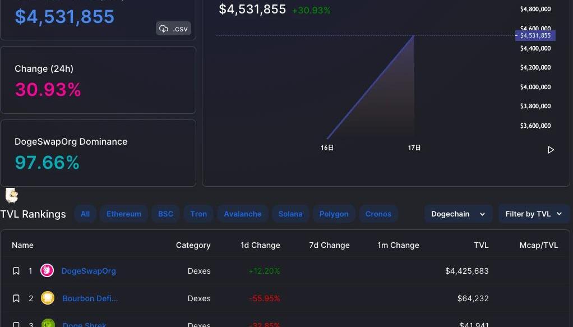Click the green +30.93% chart change
The image size is (573, 327).
click(311, 10)
